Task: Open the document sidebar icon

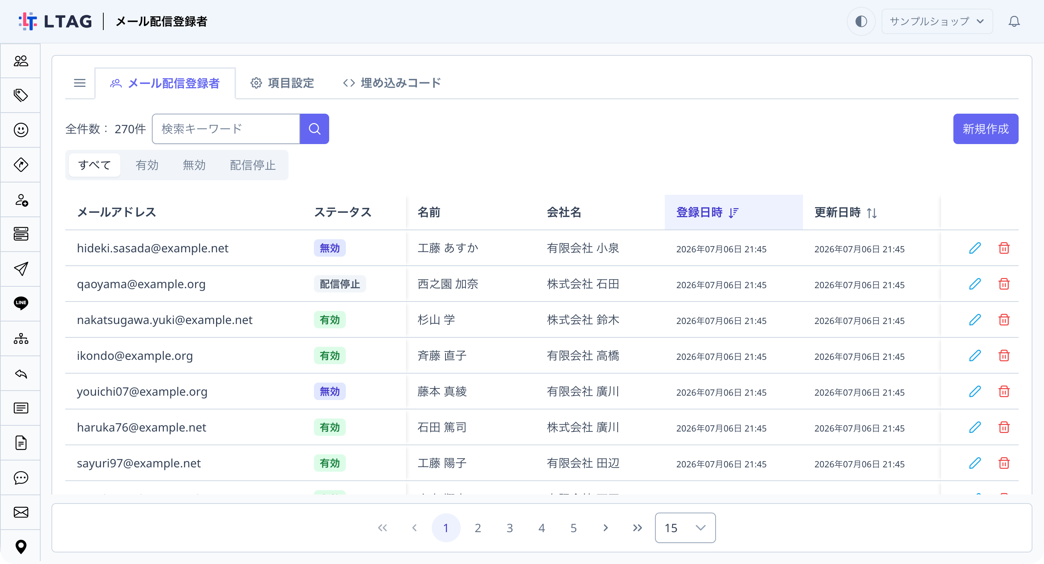Action: [21, 443]
